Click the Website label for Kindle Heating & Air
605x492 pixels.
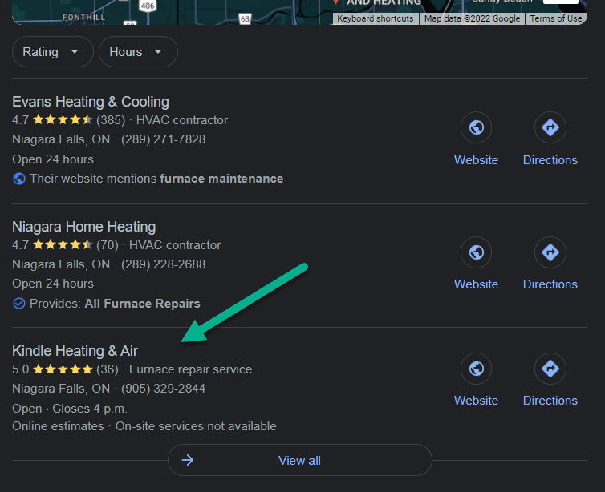476,401
